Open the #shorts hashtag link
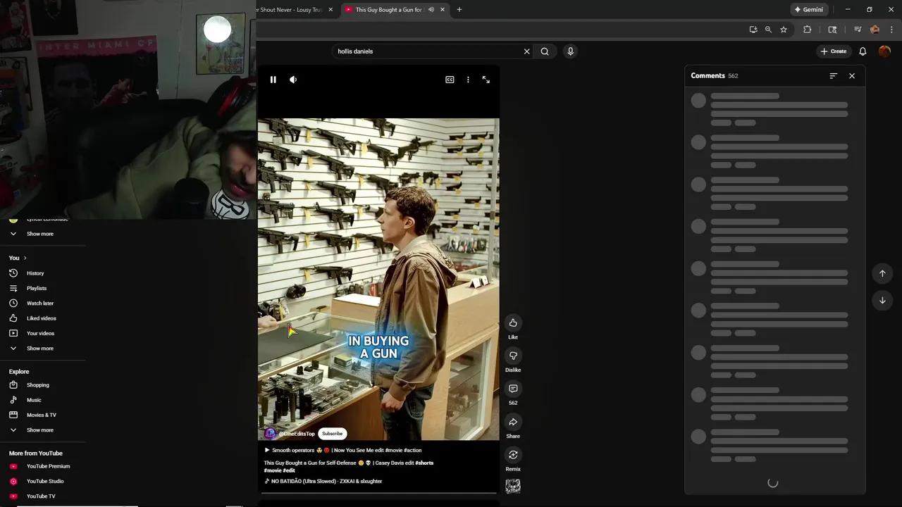The width and height of the screenshot is (902, 507). (x=424, y=463)
